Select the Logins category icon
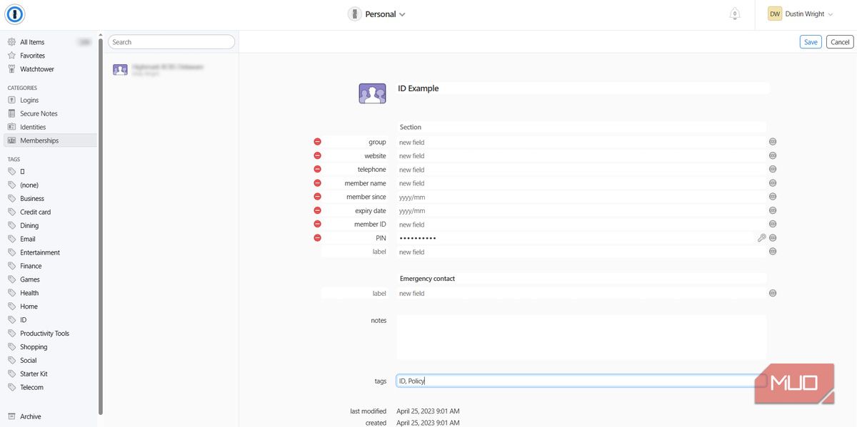 pos(12,100)
